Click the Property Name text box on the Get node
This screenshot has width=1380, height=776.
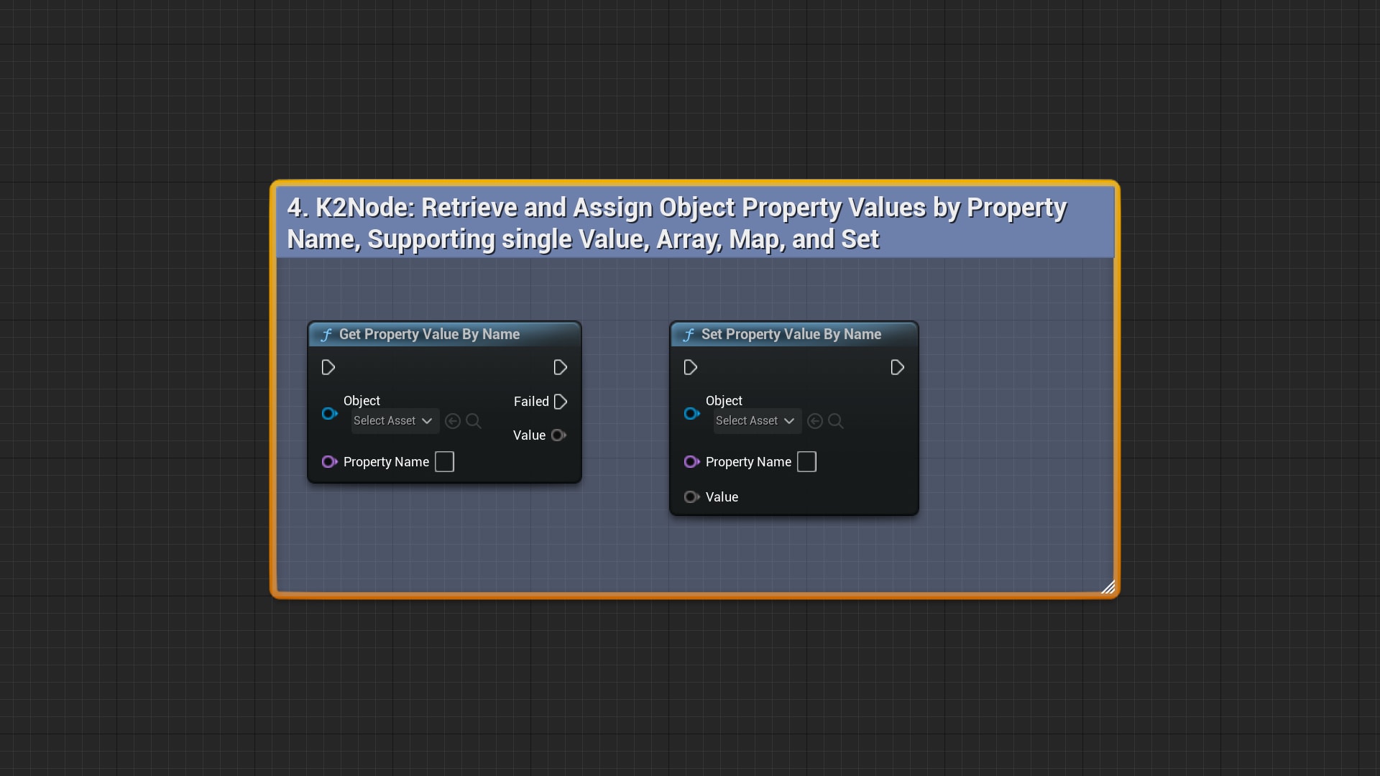444,462
